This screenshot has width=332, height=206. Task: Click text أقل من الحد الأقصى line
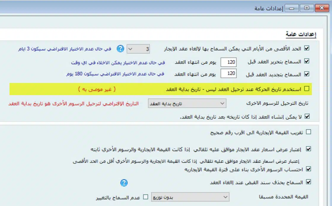click(186, 161)
